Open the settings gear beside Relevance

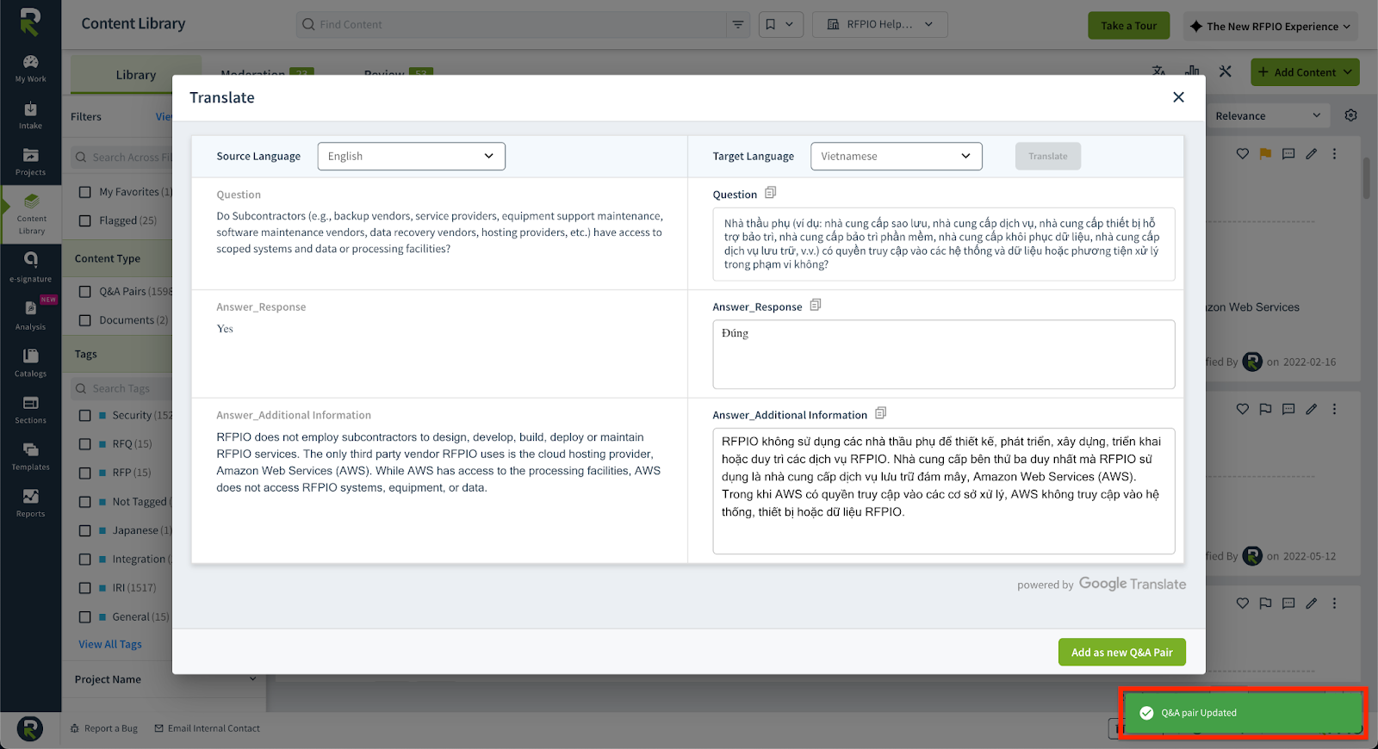(1350, 115)
